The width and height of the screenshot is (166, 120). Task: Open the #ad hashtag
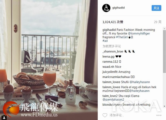pos(105,41)
